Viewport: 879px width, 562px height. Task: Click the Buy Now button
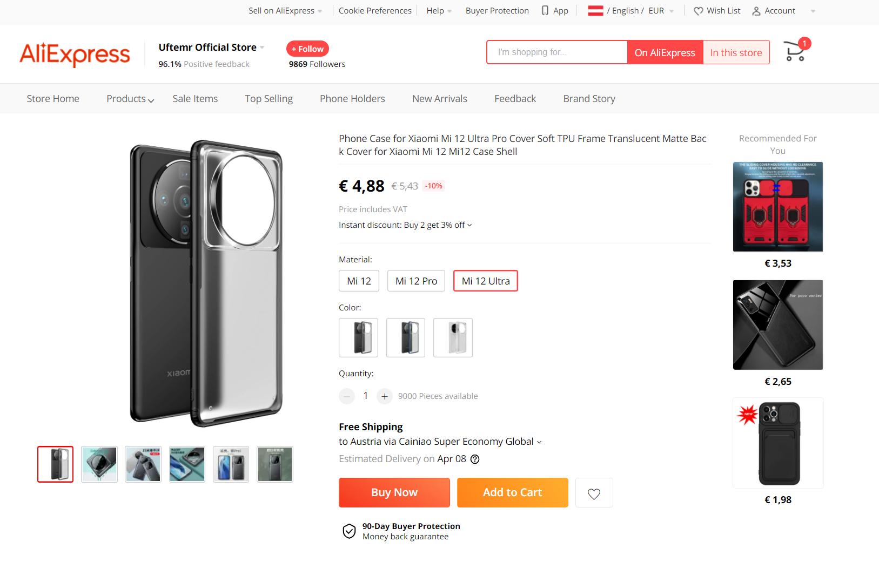(x=394, y=492)
